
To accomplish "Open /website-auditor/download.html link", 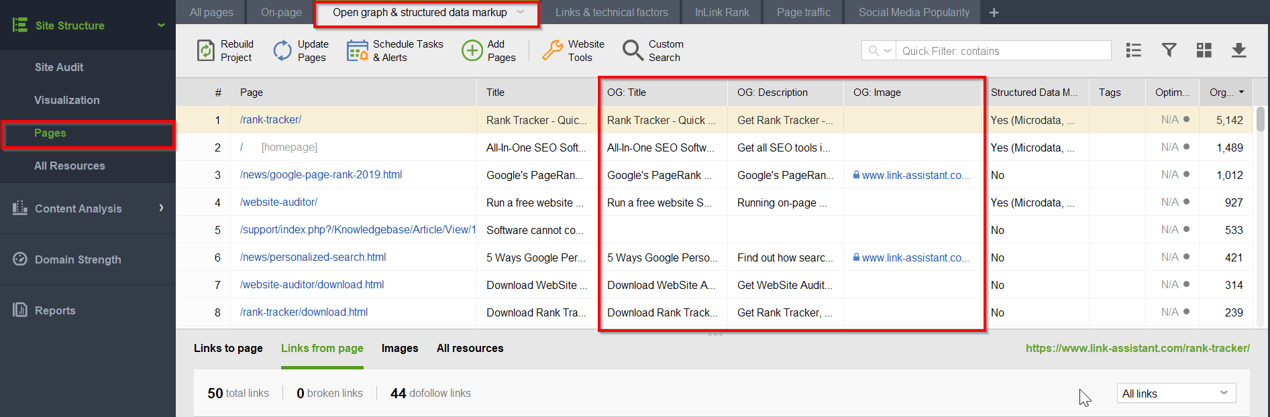I will point(312,284).
